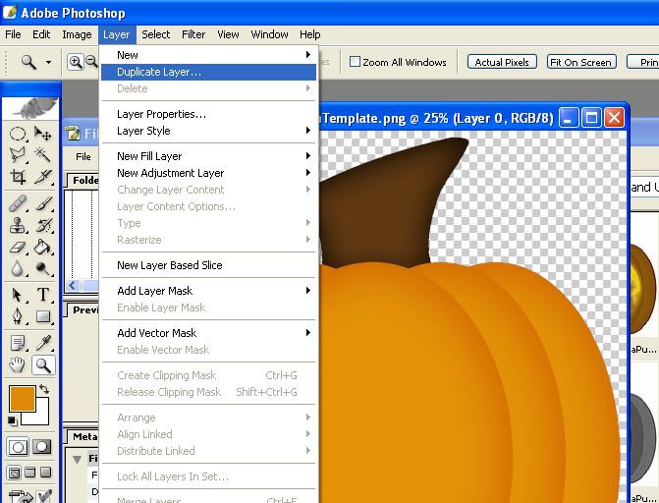Open the zoom tool preset picker arrow
The width and height of the screenshot is (659, 503).
pos(48,62)
